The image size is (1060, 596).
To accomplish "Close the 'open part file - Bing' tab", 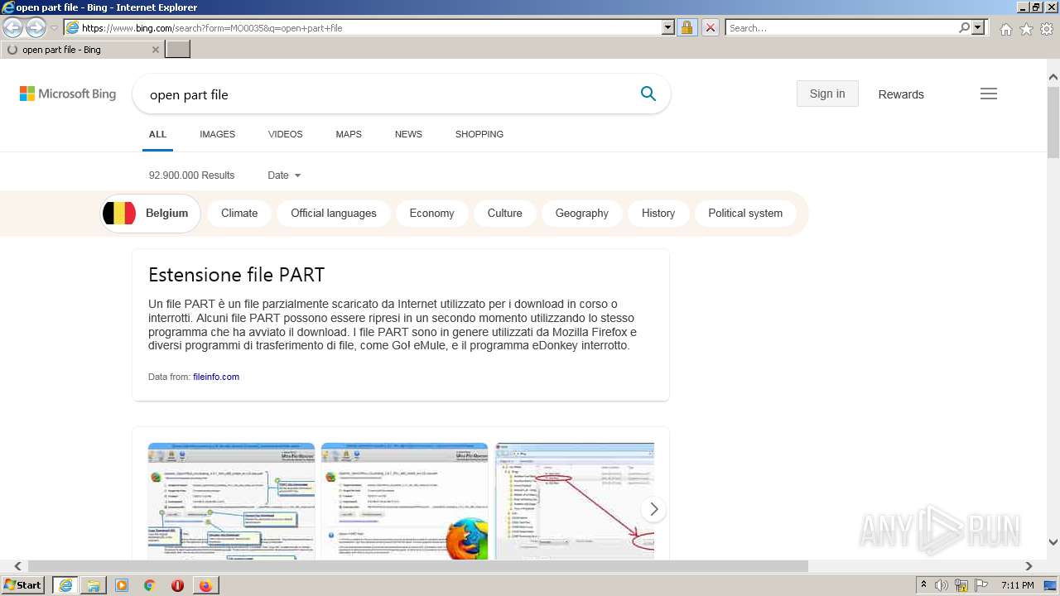I will click(155, 50).
